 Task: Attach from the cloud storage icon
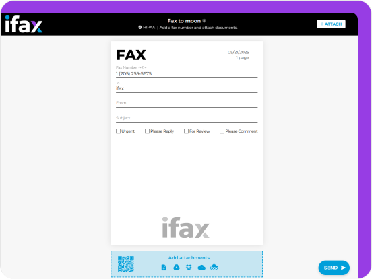pyautogui.click(x=201, y=268)
